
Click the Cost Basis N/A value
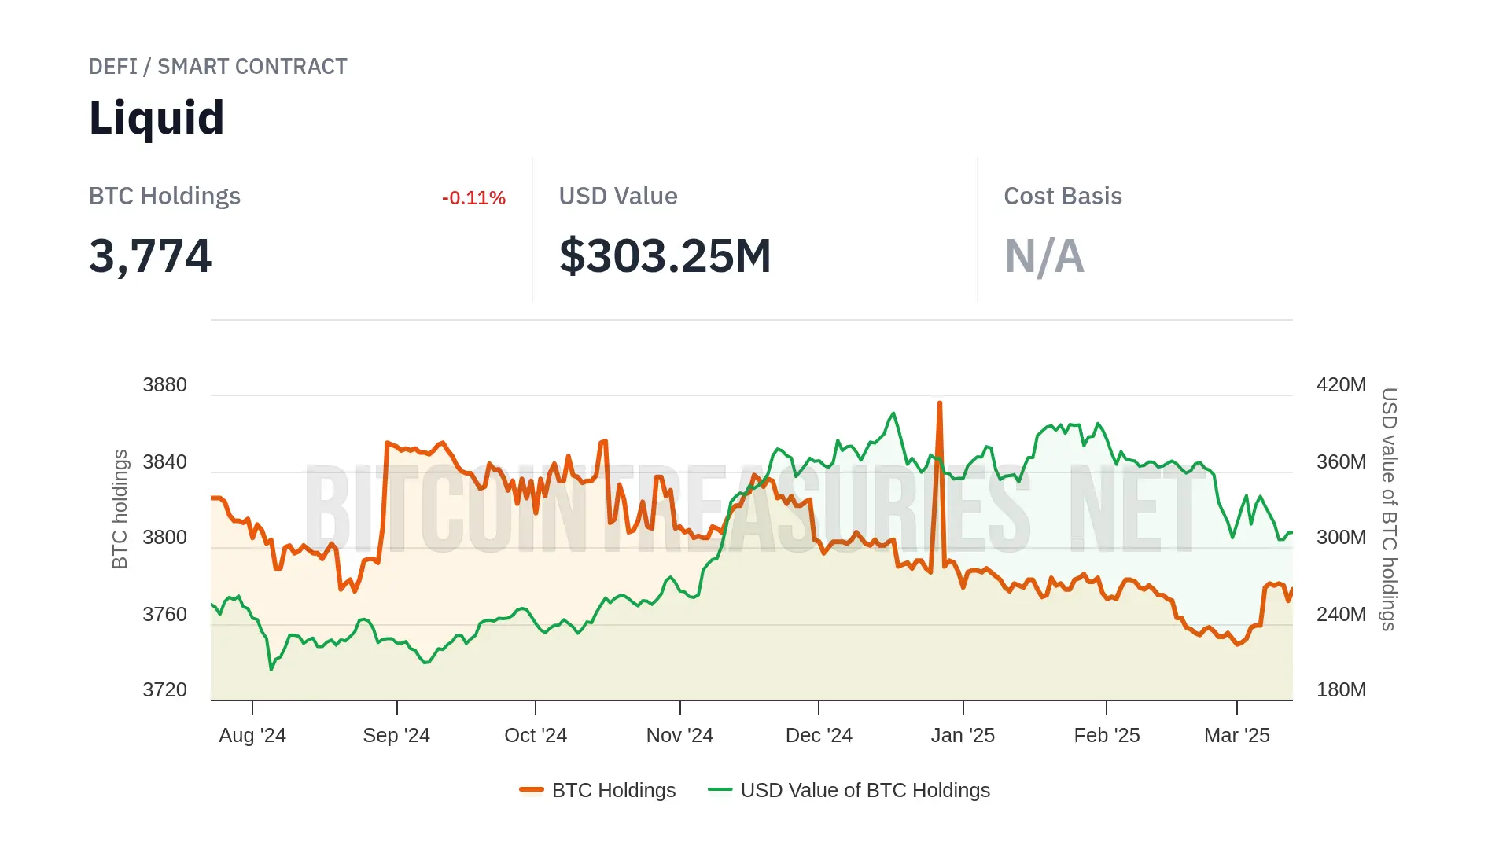(1044, 256)
